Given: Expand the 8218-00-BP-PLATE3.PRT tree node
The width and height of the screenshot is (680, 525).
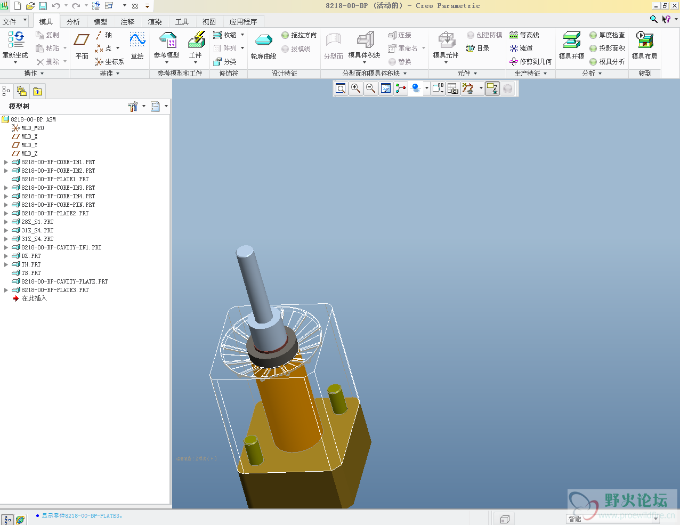Looking at the screenshot, I should (6, 290).
